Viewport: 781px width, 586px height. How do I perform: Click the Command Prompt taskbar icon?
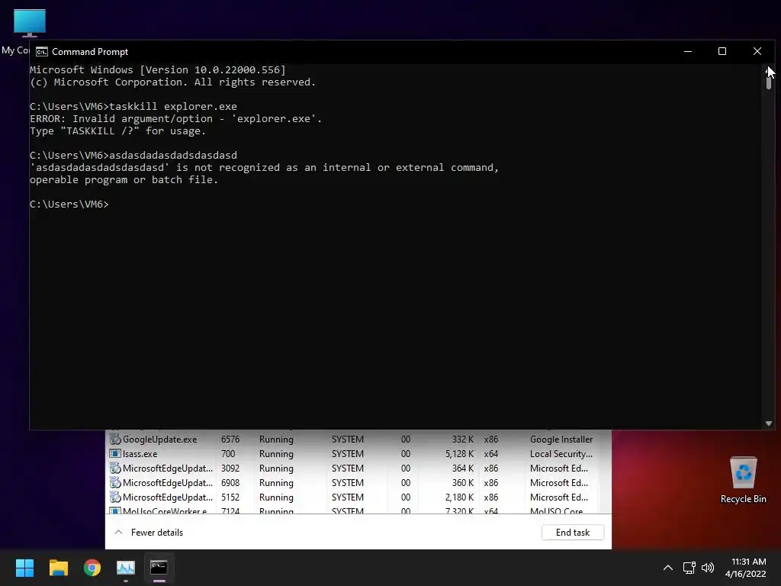point(159,568)
